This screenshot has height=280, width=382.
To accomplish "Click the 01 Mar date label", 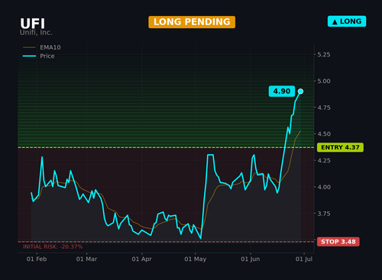I will pos(86,259).
